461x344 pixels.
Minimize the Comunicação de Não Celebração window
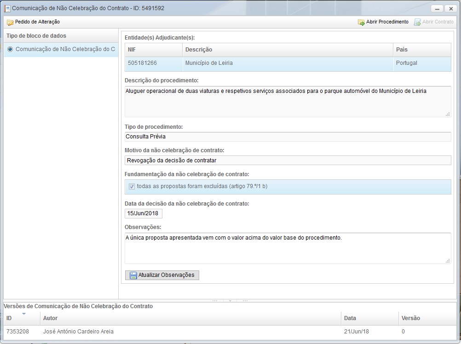click(x=437, y=9)
